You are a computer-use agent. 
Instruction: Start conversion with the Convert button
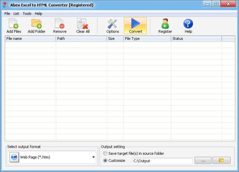(x=135, y=26)
